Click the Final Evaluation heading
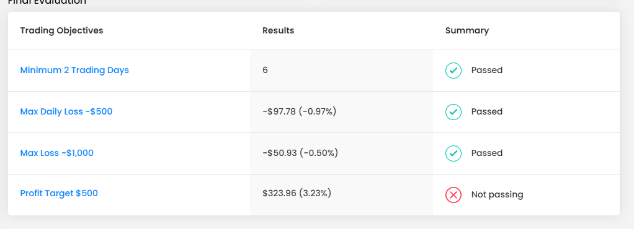The width and height of the screenshot is (634, 229). click(x=47, y=2)
